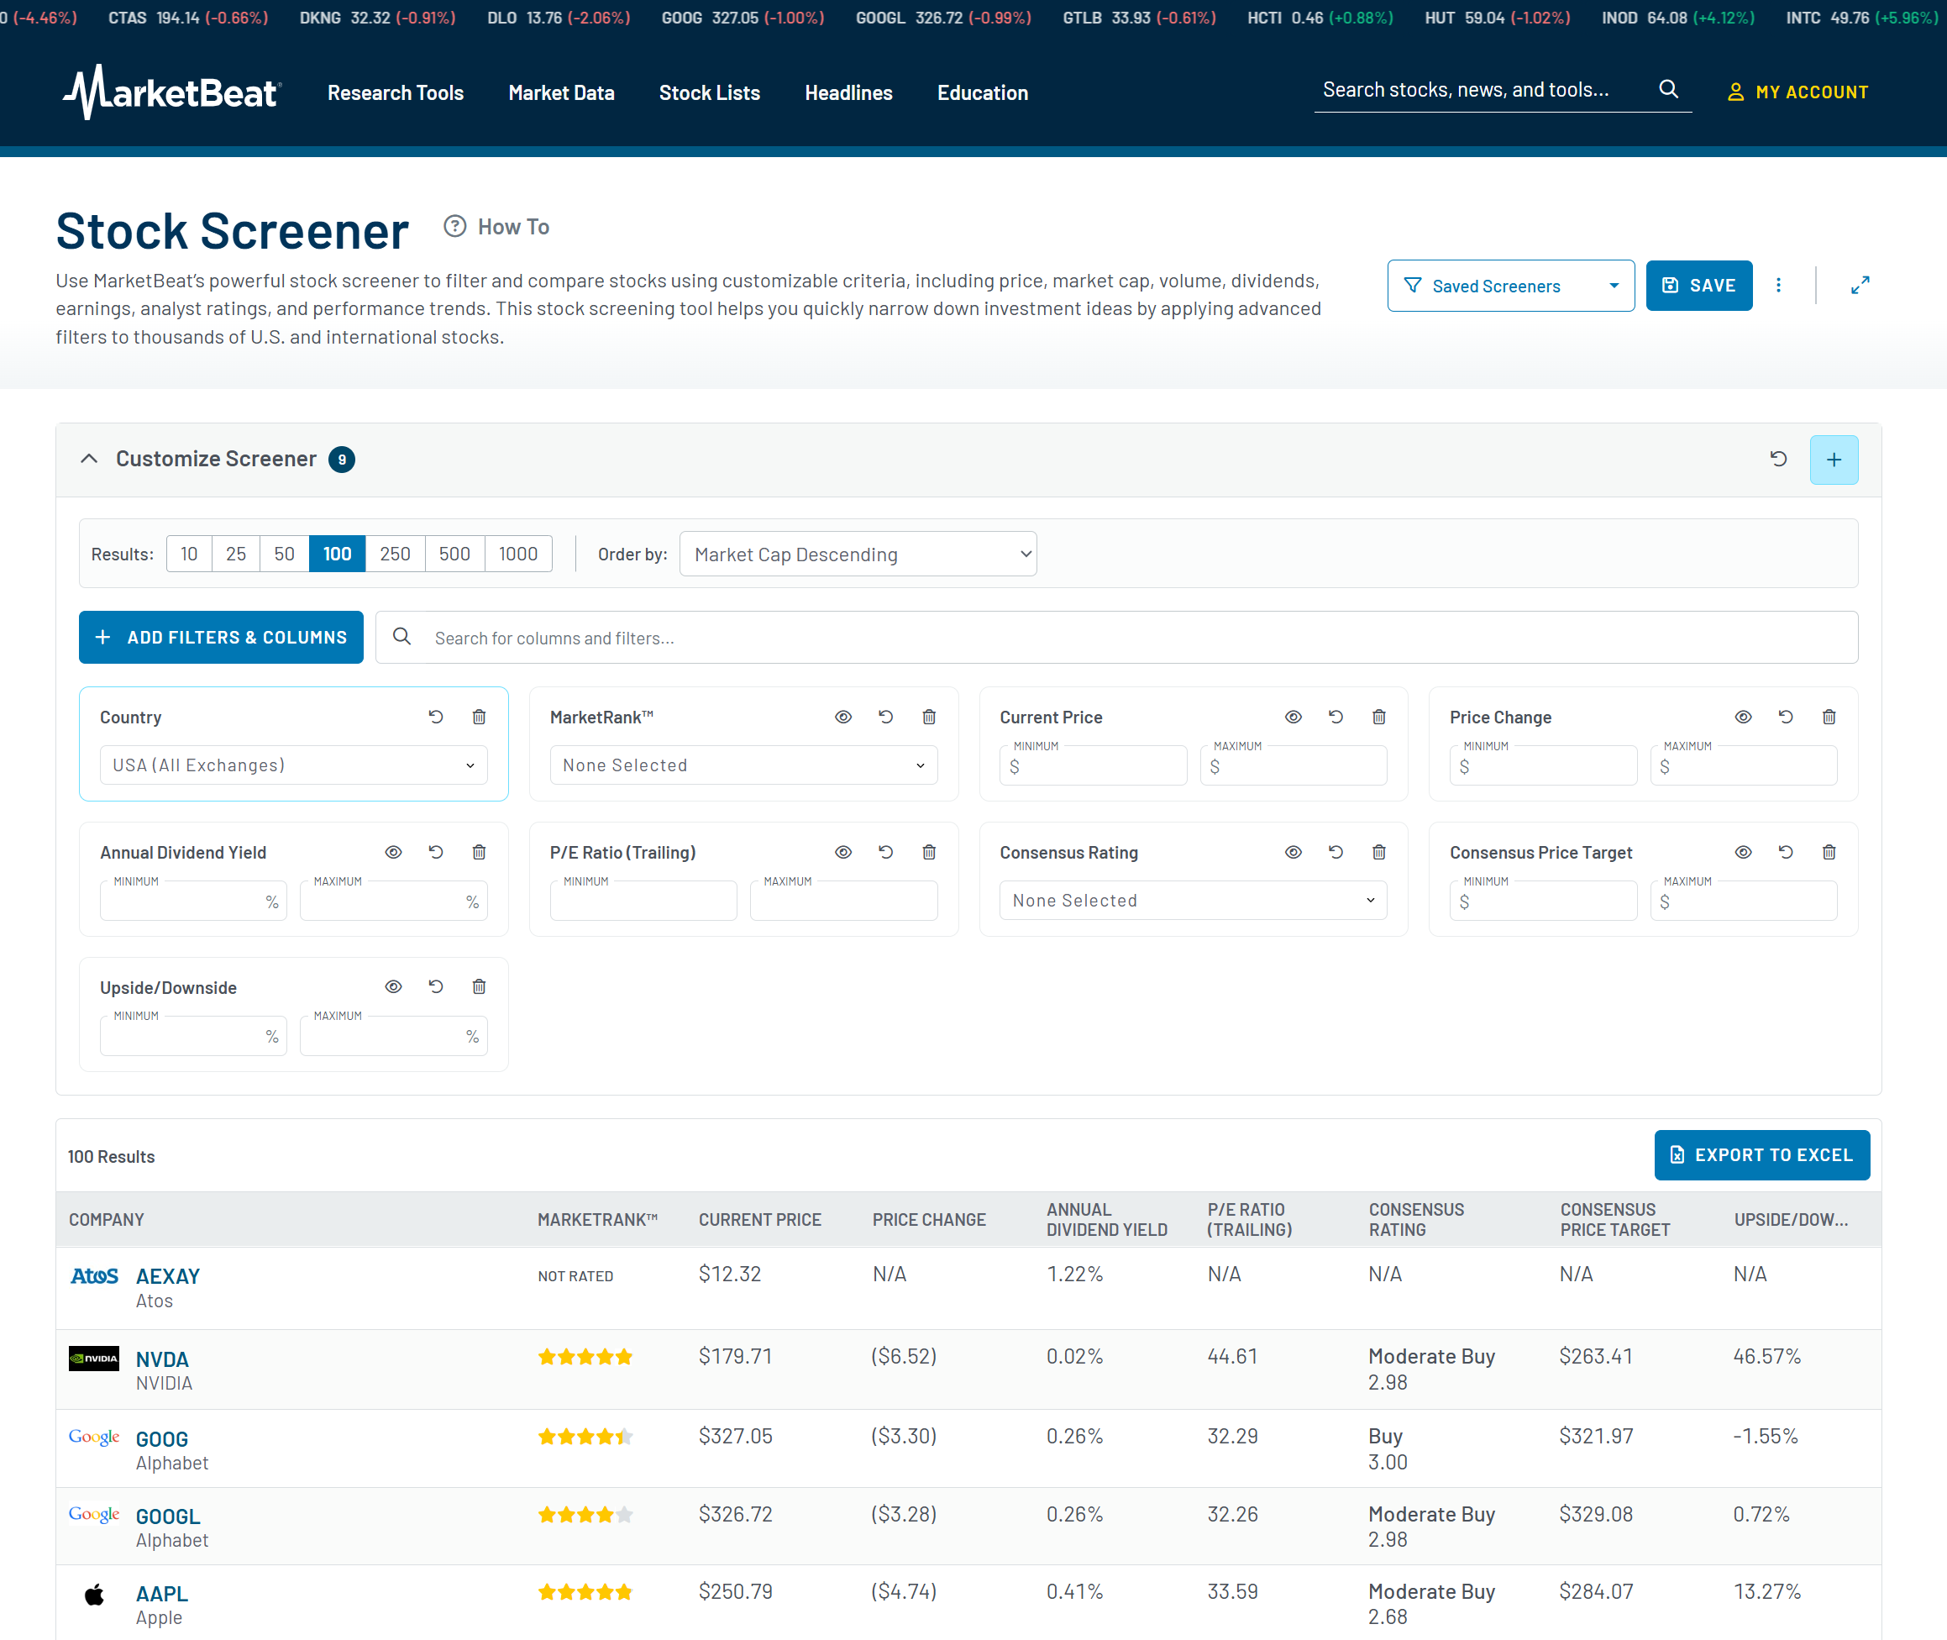Delete the Country filter via trash icon
This screenshot has height=1640, width=1947.
480,716
